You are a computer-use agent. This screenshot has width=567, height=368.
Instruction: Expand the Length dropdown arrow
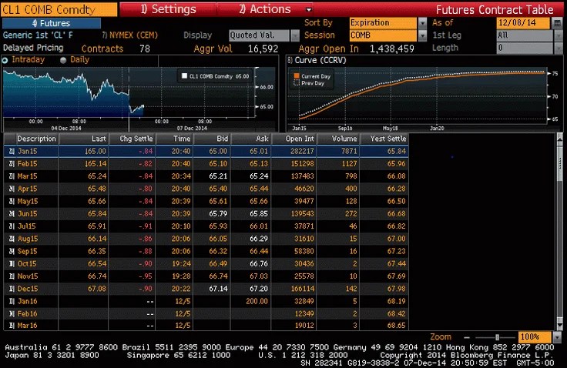(x=559, y=48)
